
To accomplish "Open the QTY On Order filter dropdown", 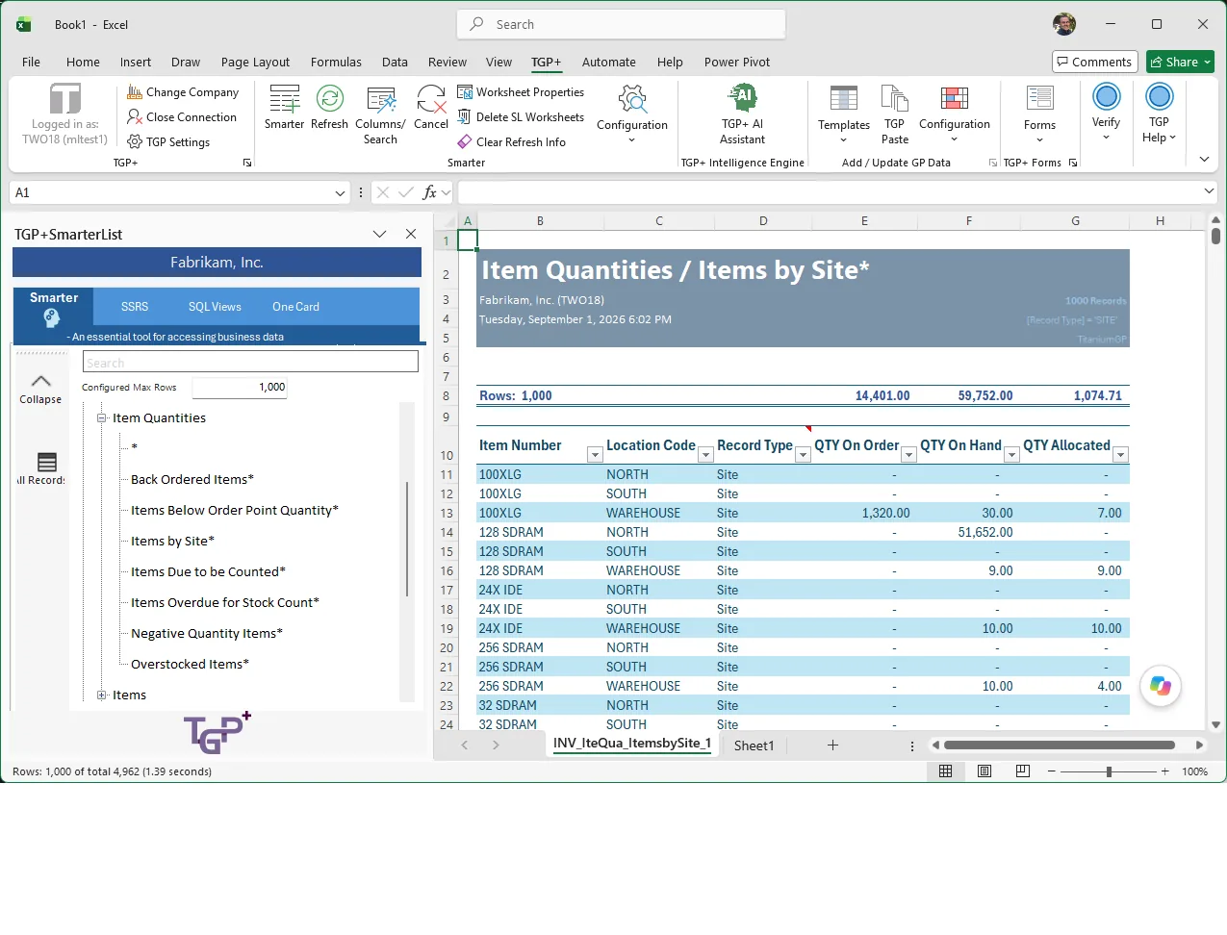I will click(x=908, y=455).
